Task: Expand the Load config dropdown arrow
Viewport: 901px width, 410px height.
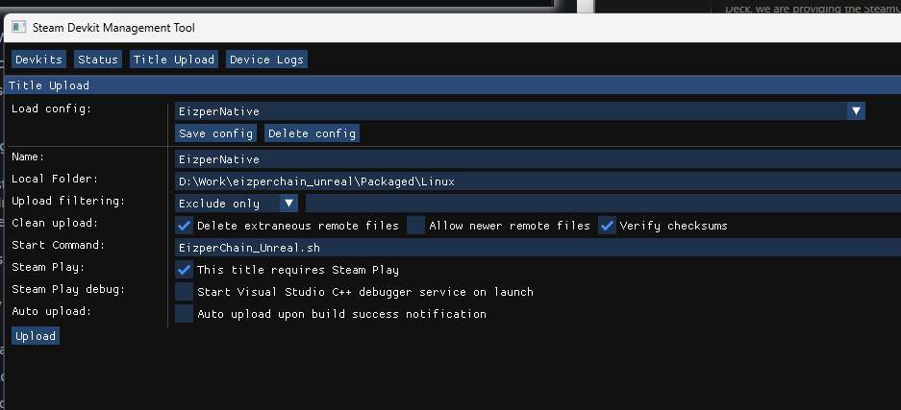Action: (856, 111)
